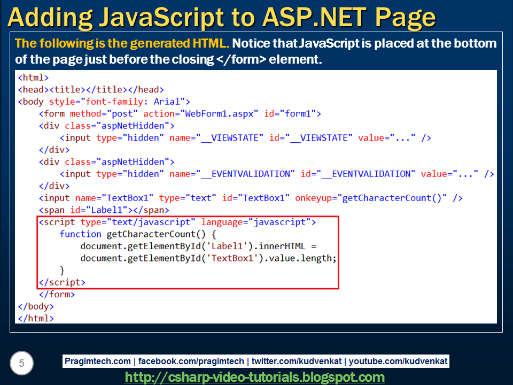Open the csharp-video-tutorials blogspot link
Image resolution: width=513 pixels, height=385 pixels.
tap(256, 375)
